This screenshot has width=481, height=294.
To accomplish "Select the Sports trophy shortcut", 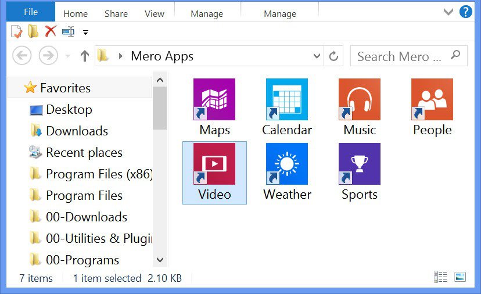I will coord(360,172).
